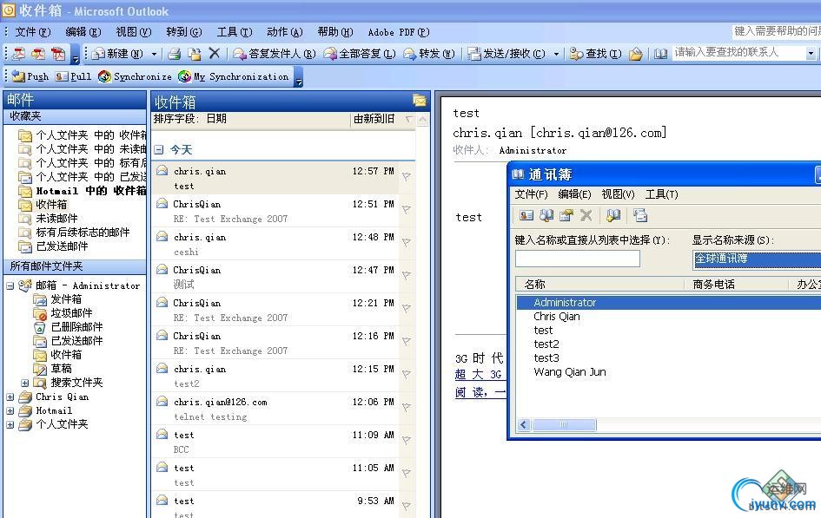Open the Adobe PDF(P) menu

point(399,32)
